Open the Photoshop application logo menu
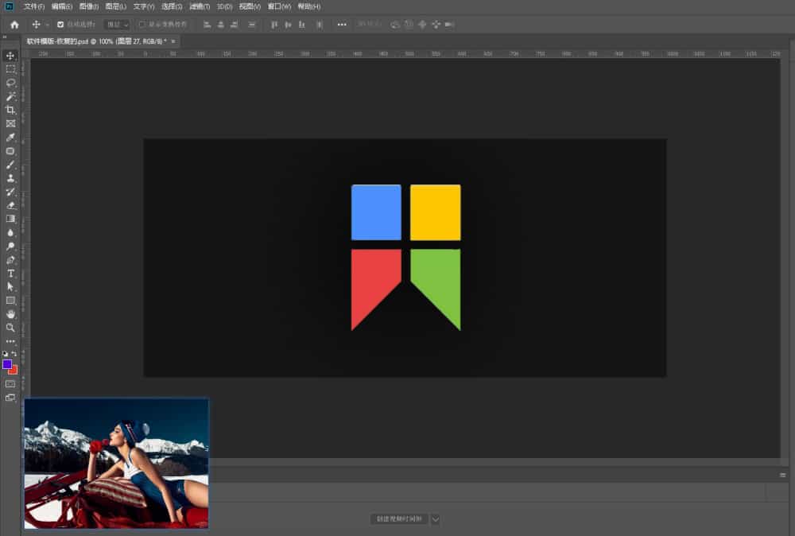The width and height of the screenshot is (795, 536). (9, 6)
